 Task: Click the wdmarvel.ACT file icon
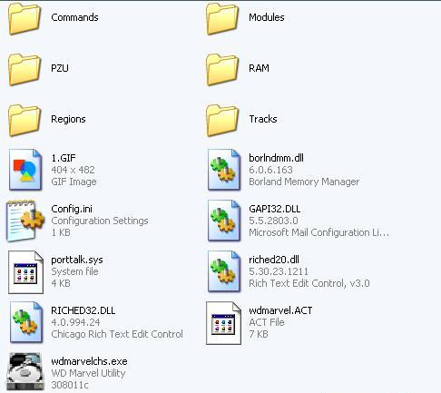[223, 323]
